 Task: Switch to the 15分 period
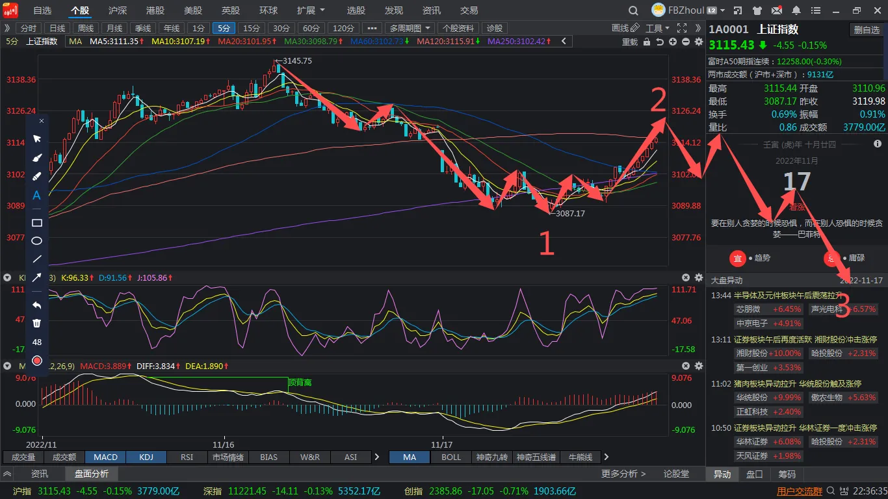pyautogui.click(x=251, y=28)
